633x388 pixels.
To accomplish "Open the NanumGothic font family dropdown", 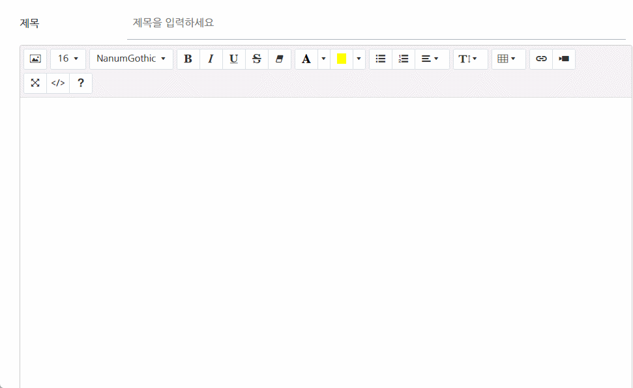I will (131, 59).
